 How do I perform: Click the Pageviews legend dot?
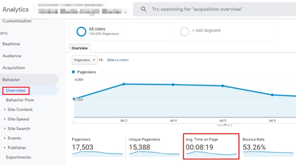[x=73, y=72]
